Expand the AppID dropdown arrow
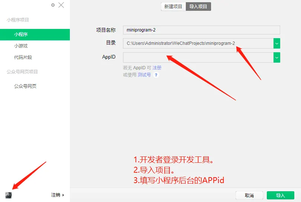Screen dimensions: 301x202 276,57
